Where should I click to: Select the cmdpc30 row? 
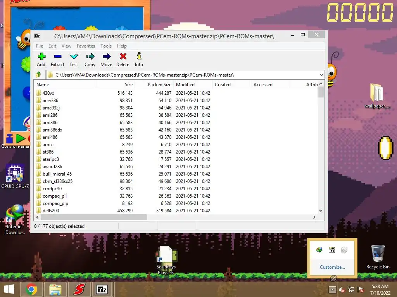(176, 188)
